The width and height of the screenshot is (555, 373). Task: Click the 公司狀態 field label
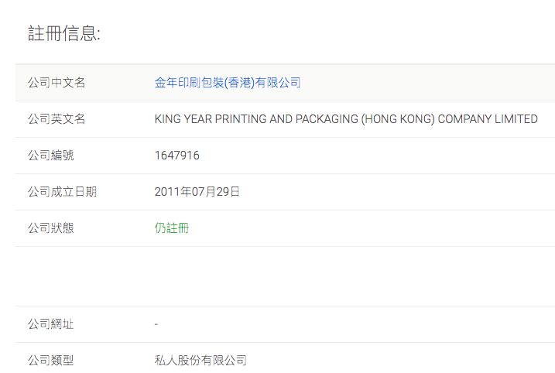50,228
